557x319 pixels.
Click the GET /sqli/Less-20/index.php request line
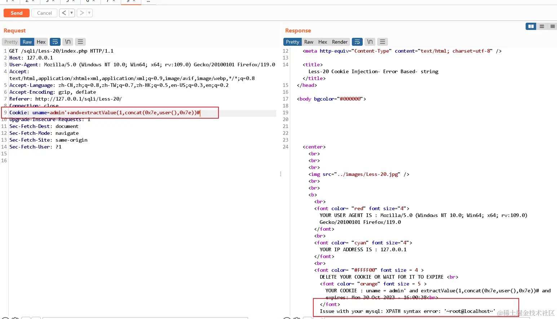[61, 51]
